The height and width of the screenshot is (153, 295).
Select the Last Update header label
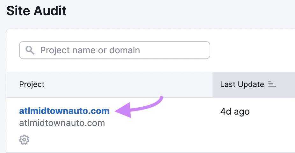tap(242, 84)
